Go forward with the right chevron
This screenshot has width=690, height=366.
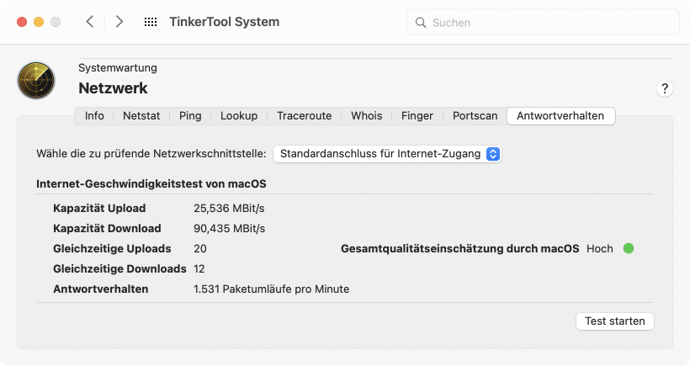point(119,22)
